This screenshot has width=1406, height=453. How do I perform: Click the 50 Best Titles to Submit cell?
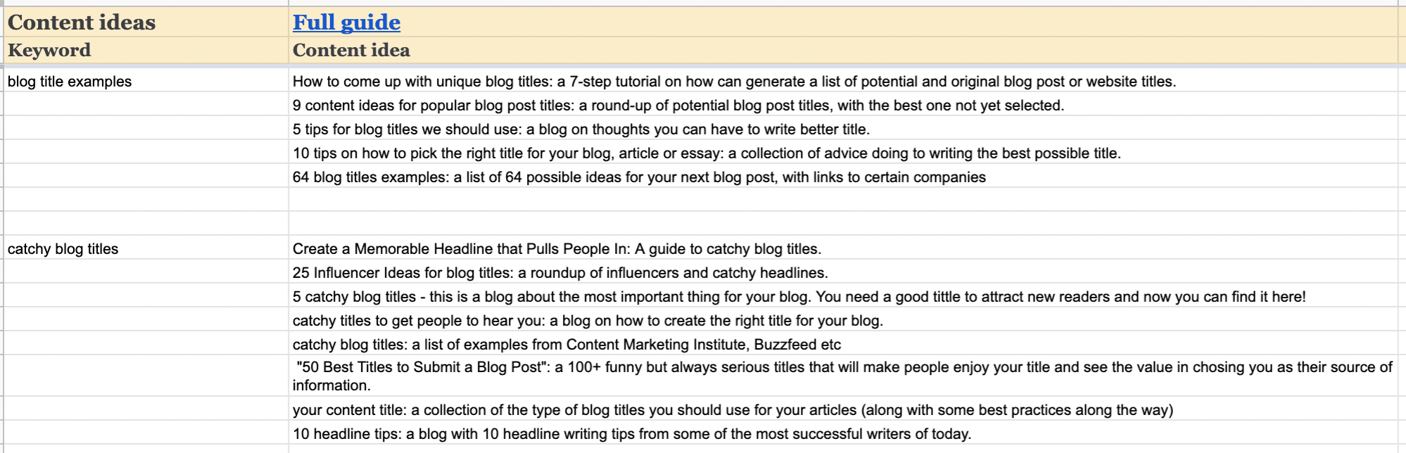pos(842,376)
